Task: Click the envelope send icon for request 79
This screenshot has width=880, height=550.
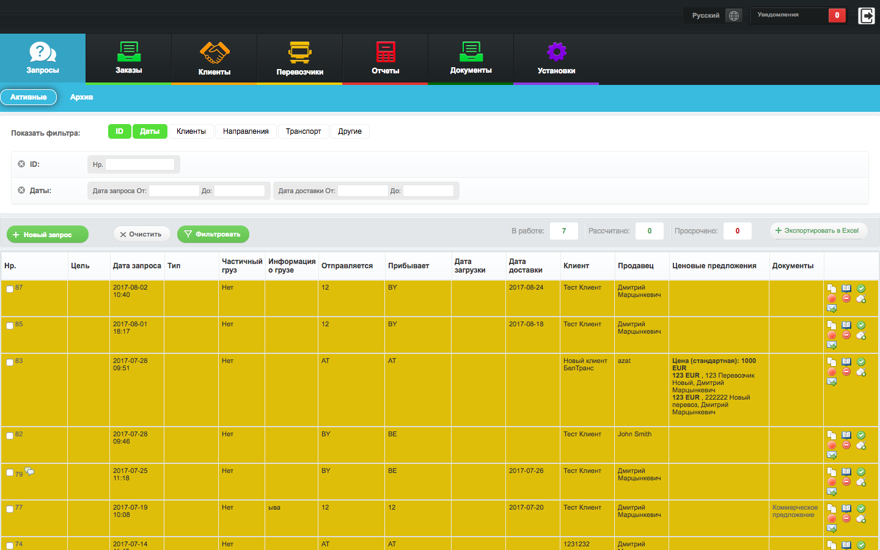Action: 832,491
